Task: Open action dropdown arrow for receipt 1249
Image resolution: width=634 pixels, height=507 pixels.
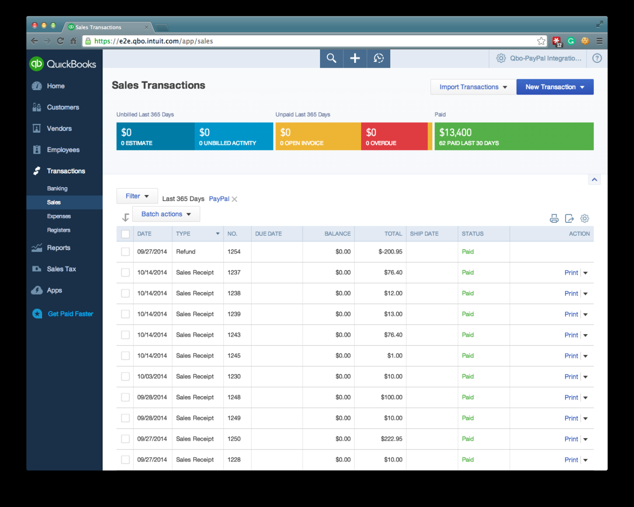Action: tap(585, 418)
